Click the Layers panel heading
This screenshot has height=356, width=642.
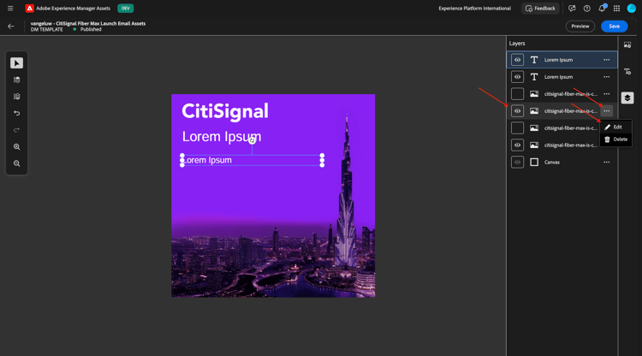pos(517,44)
